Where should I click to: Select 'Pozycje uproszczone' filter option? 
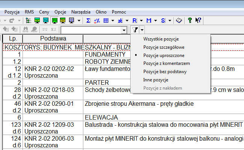point(163,55)
